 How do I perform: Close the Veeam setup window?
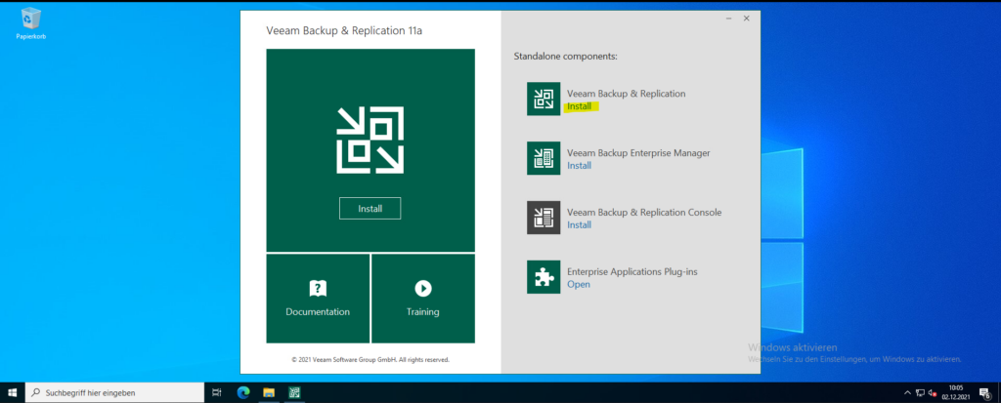click(x=747, y=19)
